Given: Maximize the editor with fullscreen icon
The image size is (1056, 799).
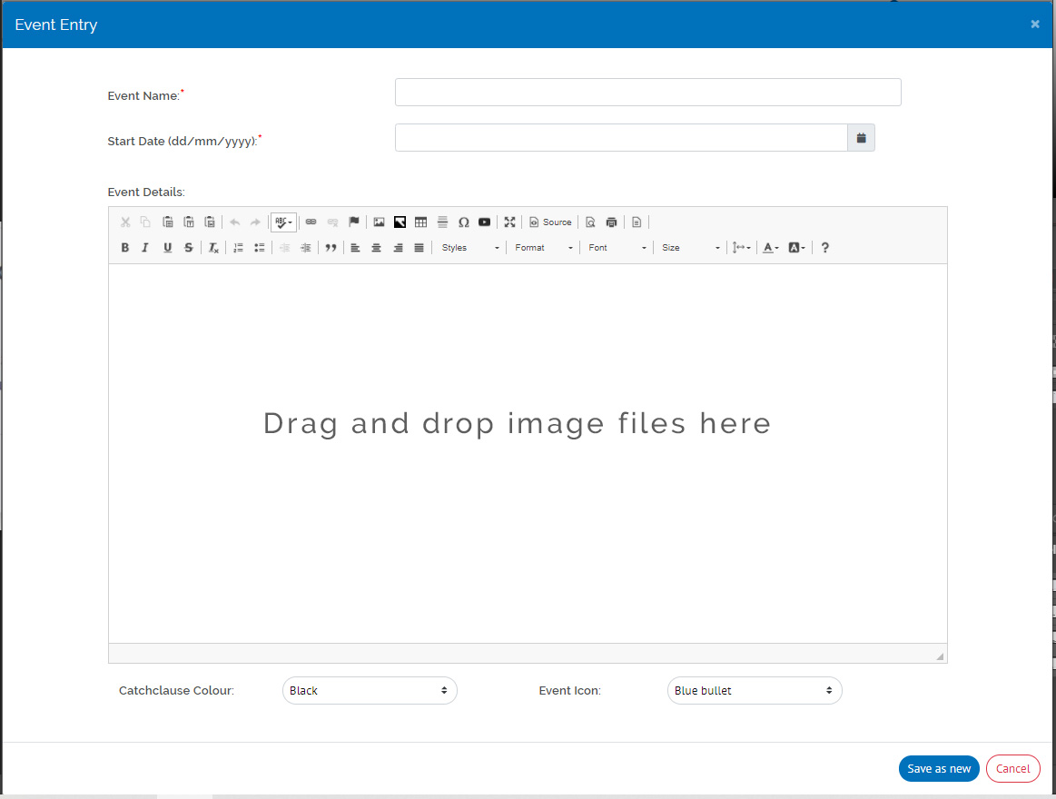Looking at the screenshot, I should [510, 222].
